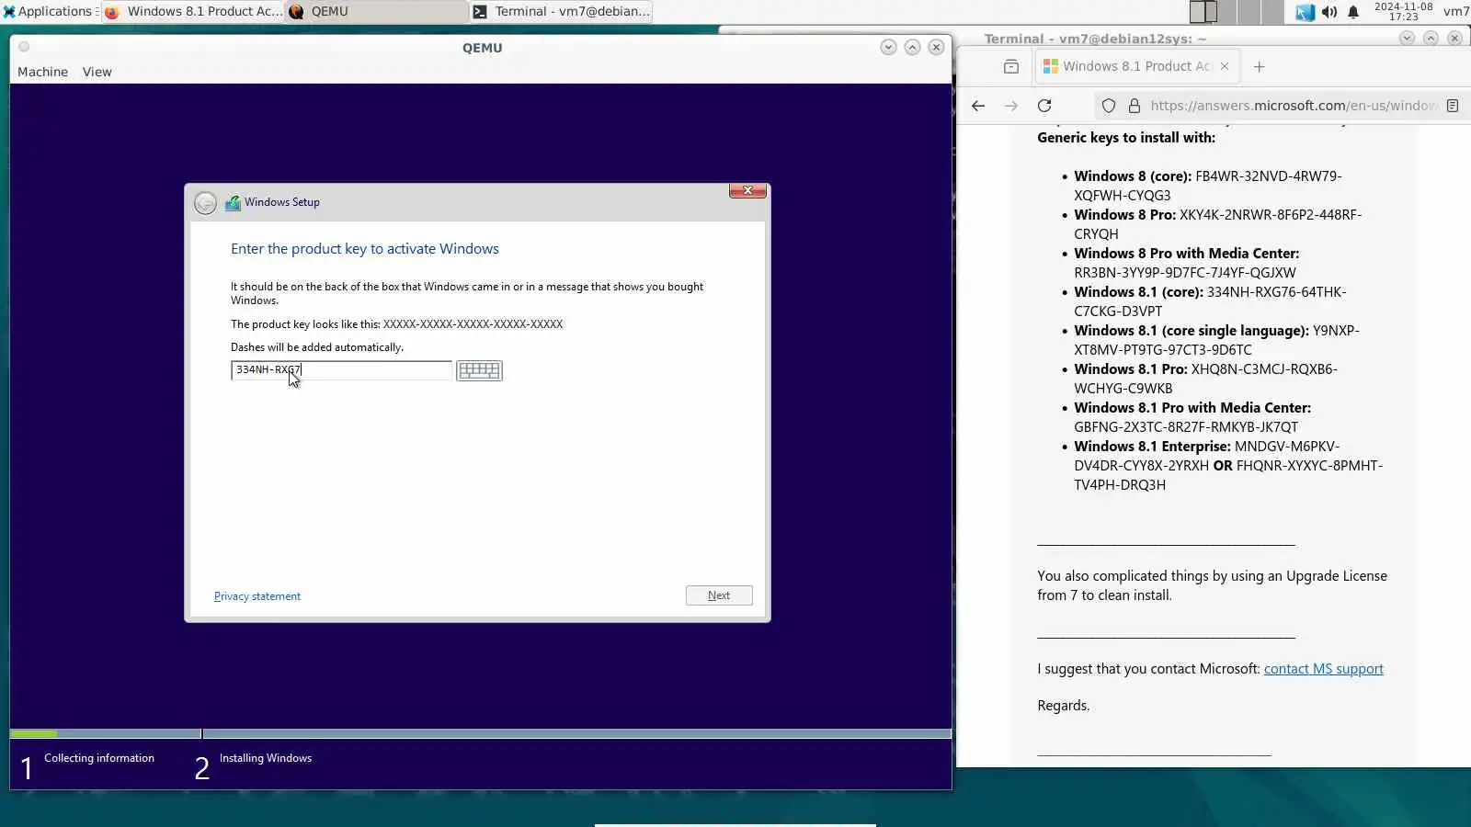Roll down the QEMU window title button
Screen dimensions: 1471x827
[888, 47]
